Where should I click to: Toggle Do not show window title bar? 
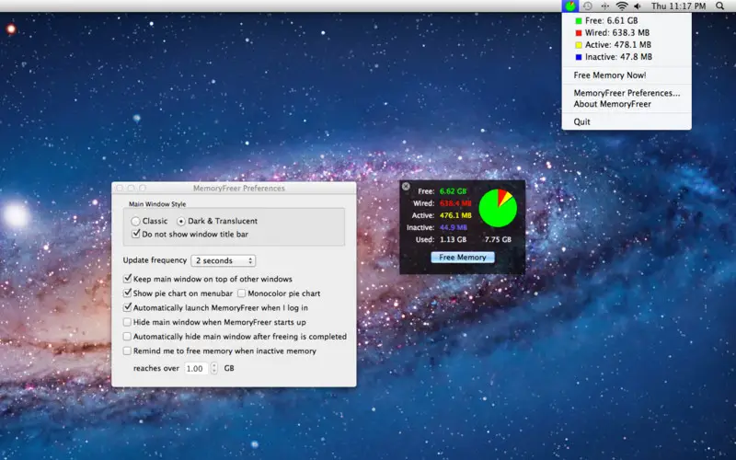pos(135,234)
